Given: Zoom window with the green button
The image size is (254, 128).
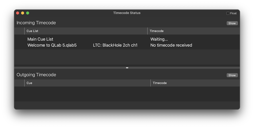Looking at the screenshot, I should (28, 13).
